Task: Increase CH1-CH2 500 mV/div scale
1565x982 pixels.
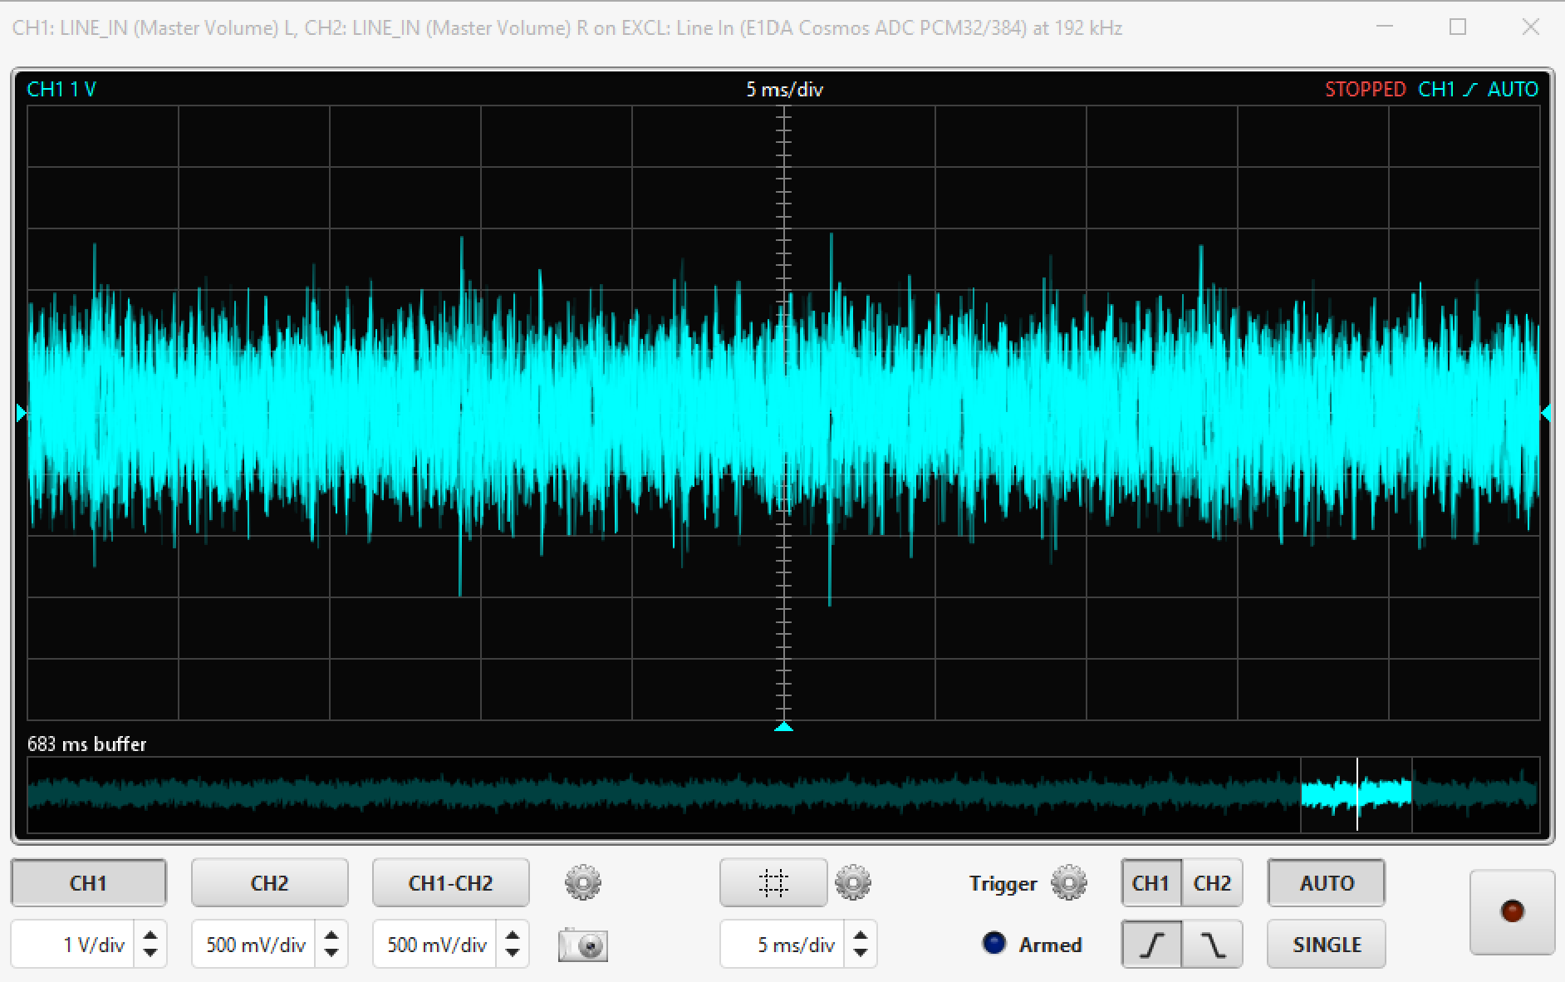Action: pos(513,935)
